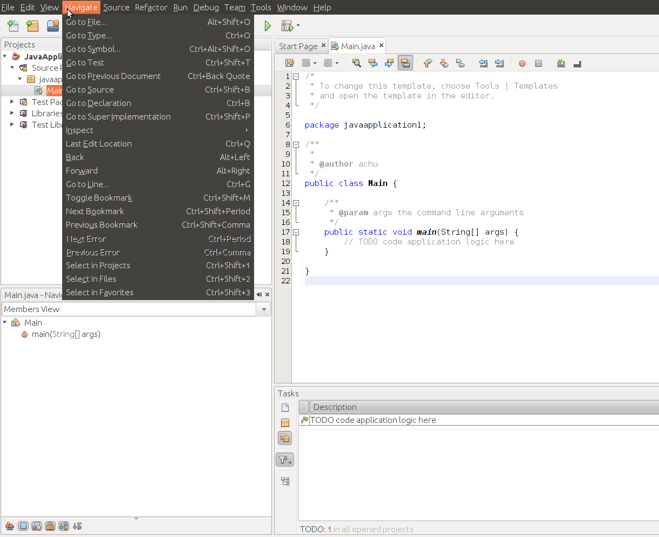Toggle the Highlight Search editor button
659x537 pixels.
pos(405,63)
